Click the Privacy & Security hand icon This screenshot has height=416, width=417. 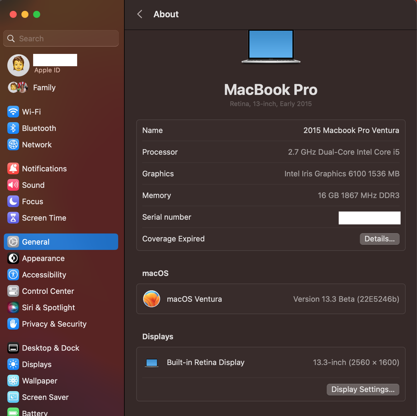click(13, 324)
